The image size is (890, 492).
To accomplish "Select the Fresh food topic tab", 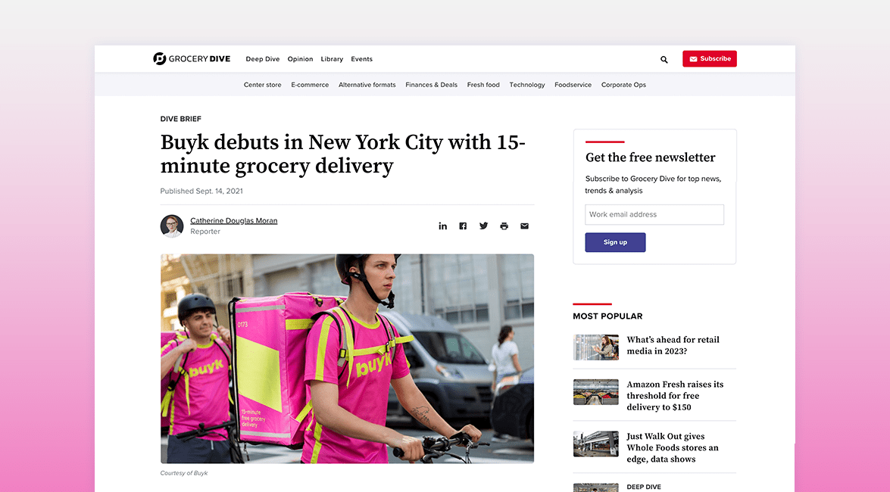I will coord(483,85).
